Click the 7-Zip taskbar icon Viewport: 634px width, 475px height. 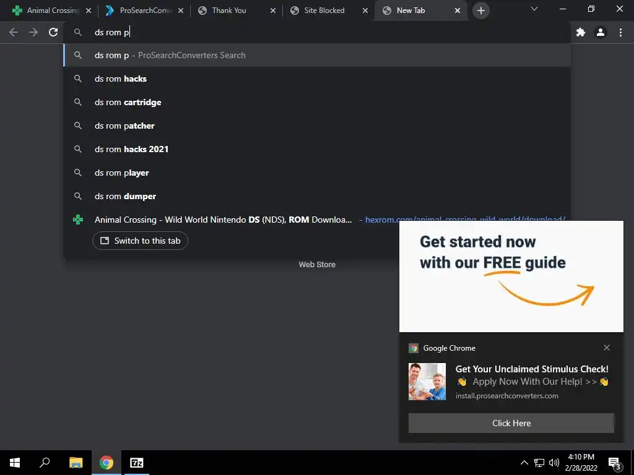[x=136, y=463]
